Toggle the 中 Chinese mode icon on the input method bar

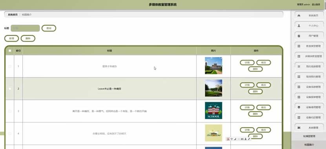(x=231, y=139)
